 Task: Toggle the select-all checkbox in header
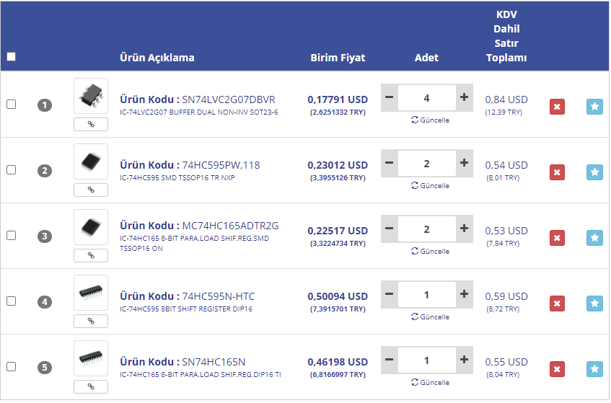(11, 57)
